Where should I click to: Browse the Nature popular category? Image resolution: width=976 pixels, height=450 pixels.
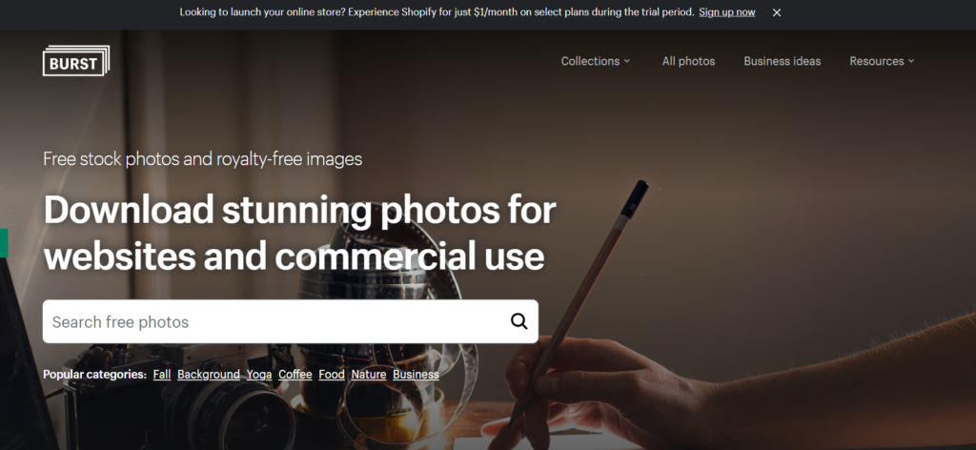pyautogui.click(x=369, y=374)
